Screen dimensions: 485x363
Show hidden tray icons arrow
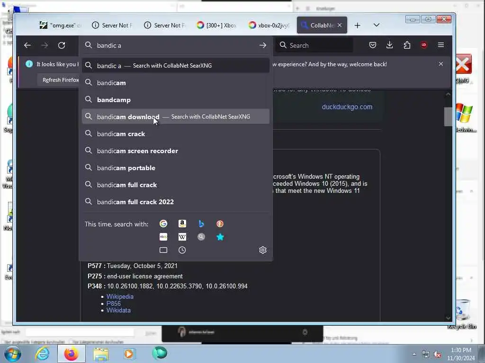414,354
